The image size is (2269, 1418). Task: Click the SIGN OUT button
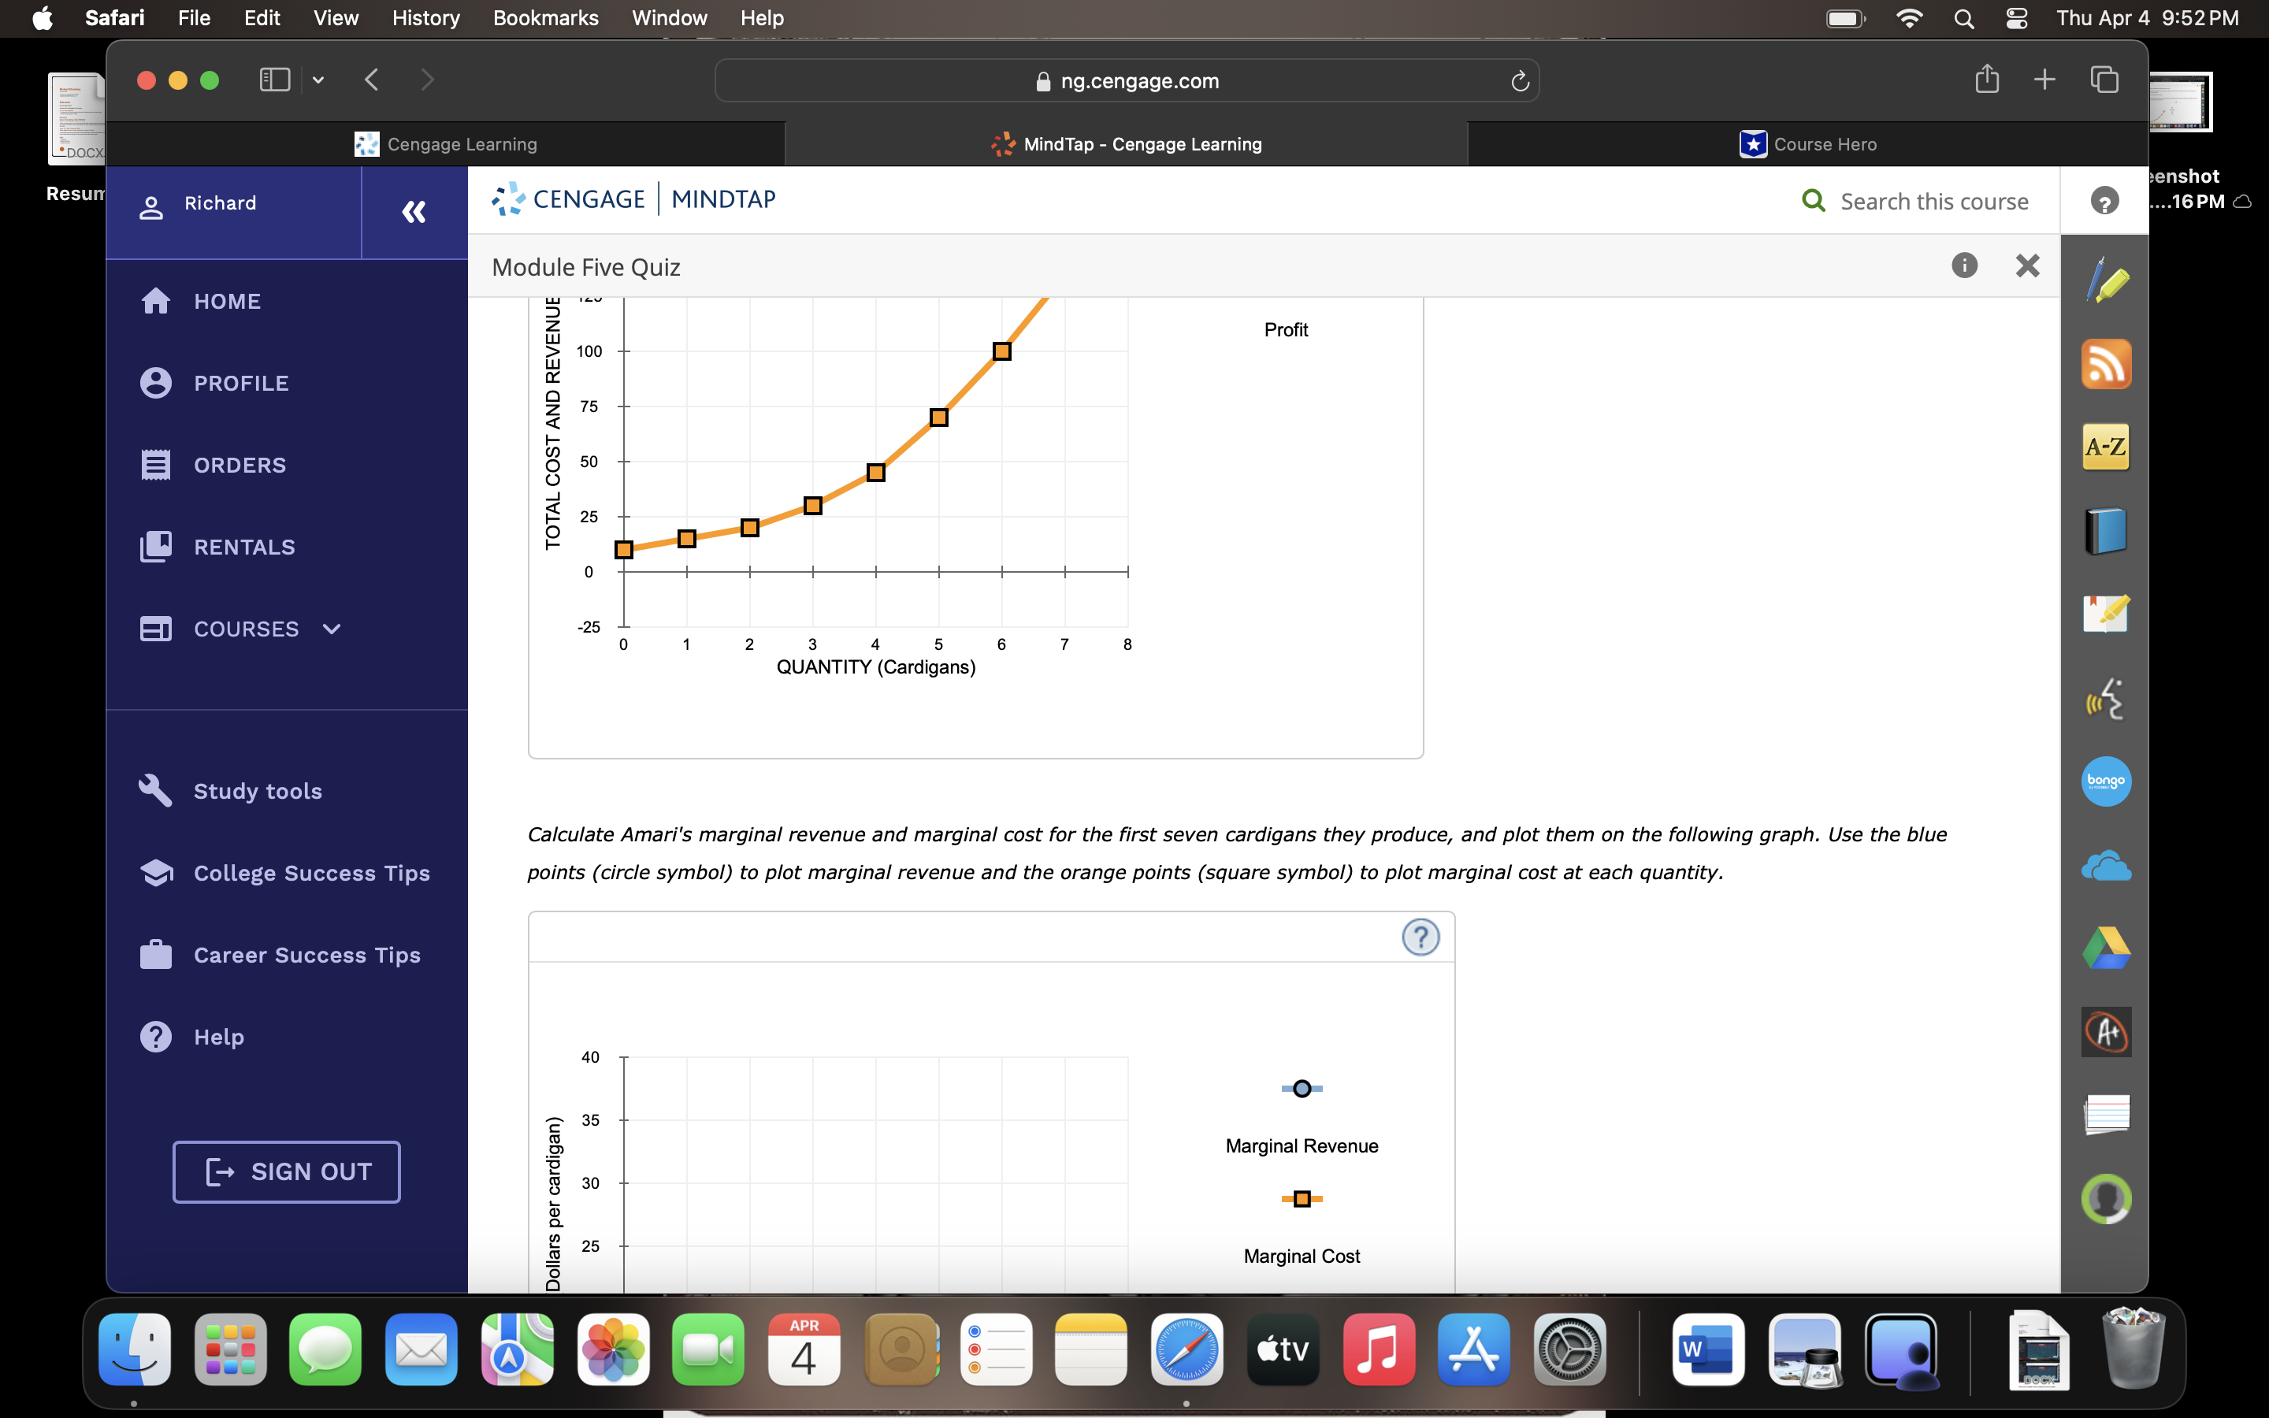tap(286, 1171)
